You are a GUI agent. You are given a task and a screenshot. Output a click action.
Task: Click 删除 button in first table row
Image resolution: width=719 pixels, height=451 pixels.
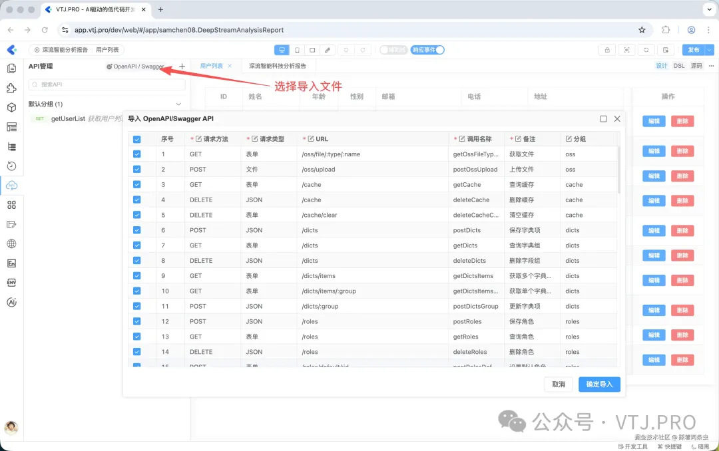tap(682, 121)
